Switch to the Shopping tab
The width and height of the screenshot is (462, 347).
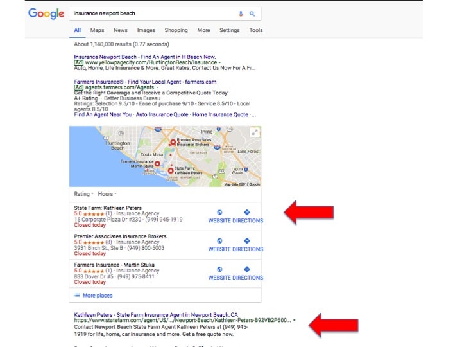coord(176,30)
